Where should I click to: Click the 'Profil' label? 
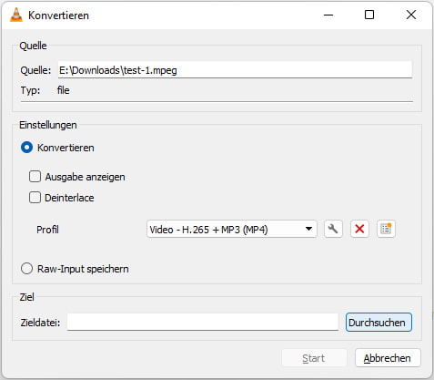[47, 230]
